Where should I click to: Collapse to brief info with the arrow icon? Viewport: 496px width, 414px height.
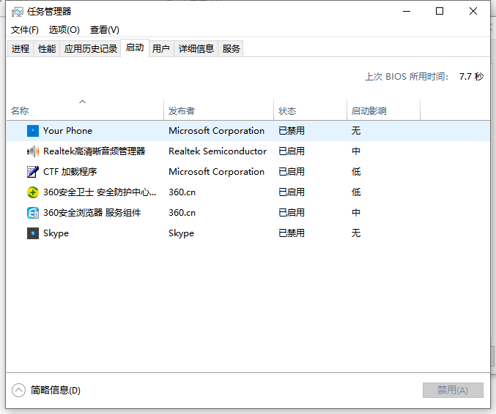(x=18, y=391)
